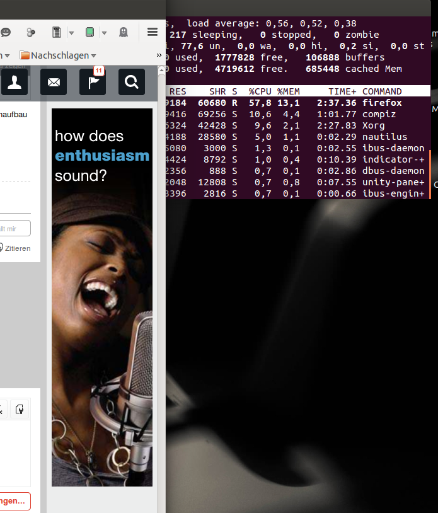Click the SHR column header in top
This screenshot has width=438, height=513.
click(217, 91)
